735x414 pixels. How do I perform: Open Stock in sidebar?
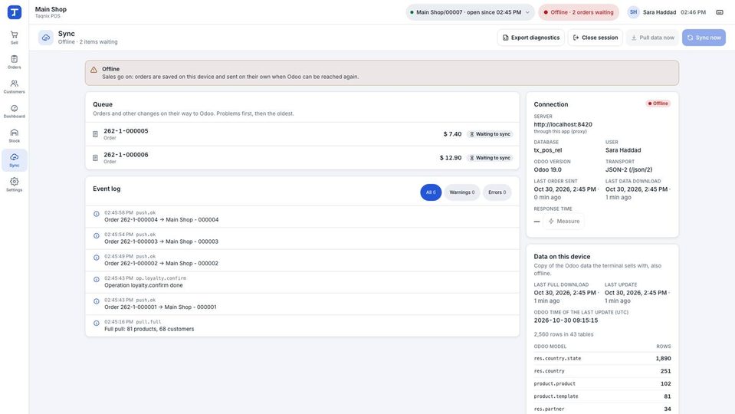[x=14, y=136]
